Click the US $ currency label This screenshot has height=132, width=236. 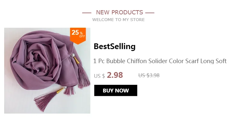(99, 76)
